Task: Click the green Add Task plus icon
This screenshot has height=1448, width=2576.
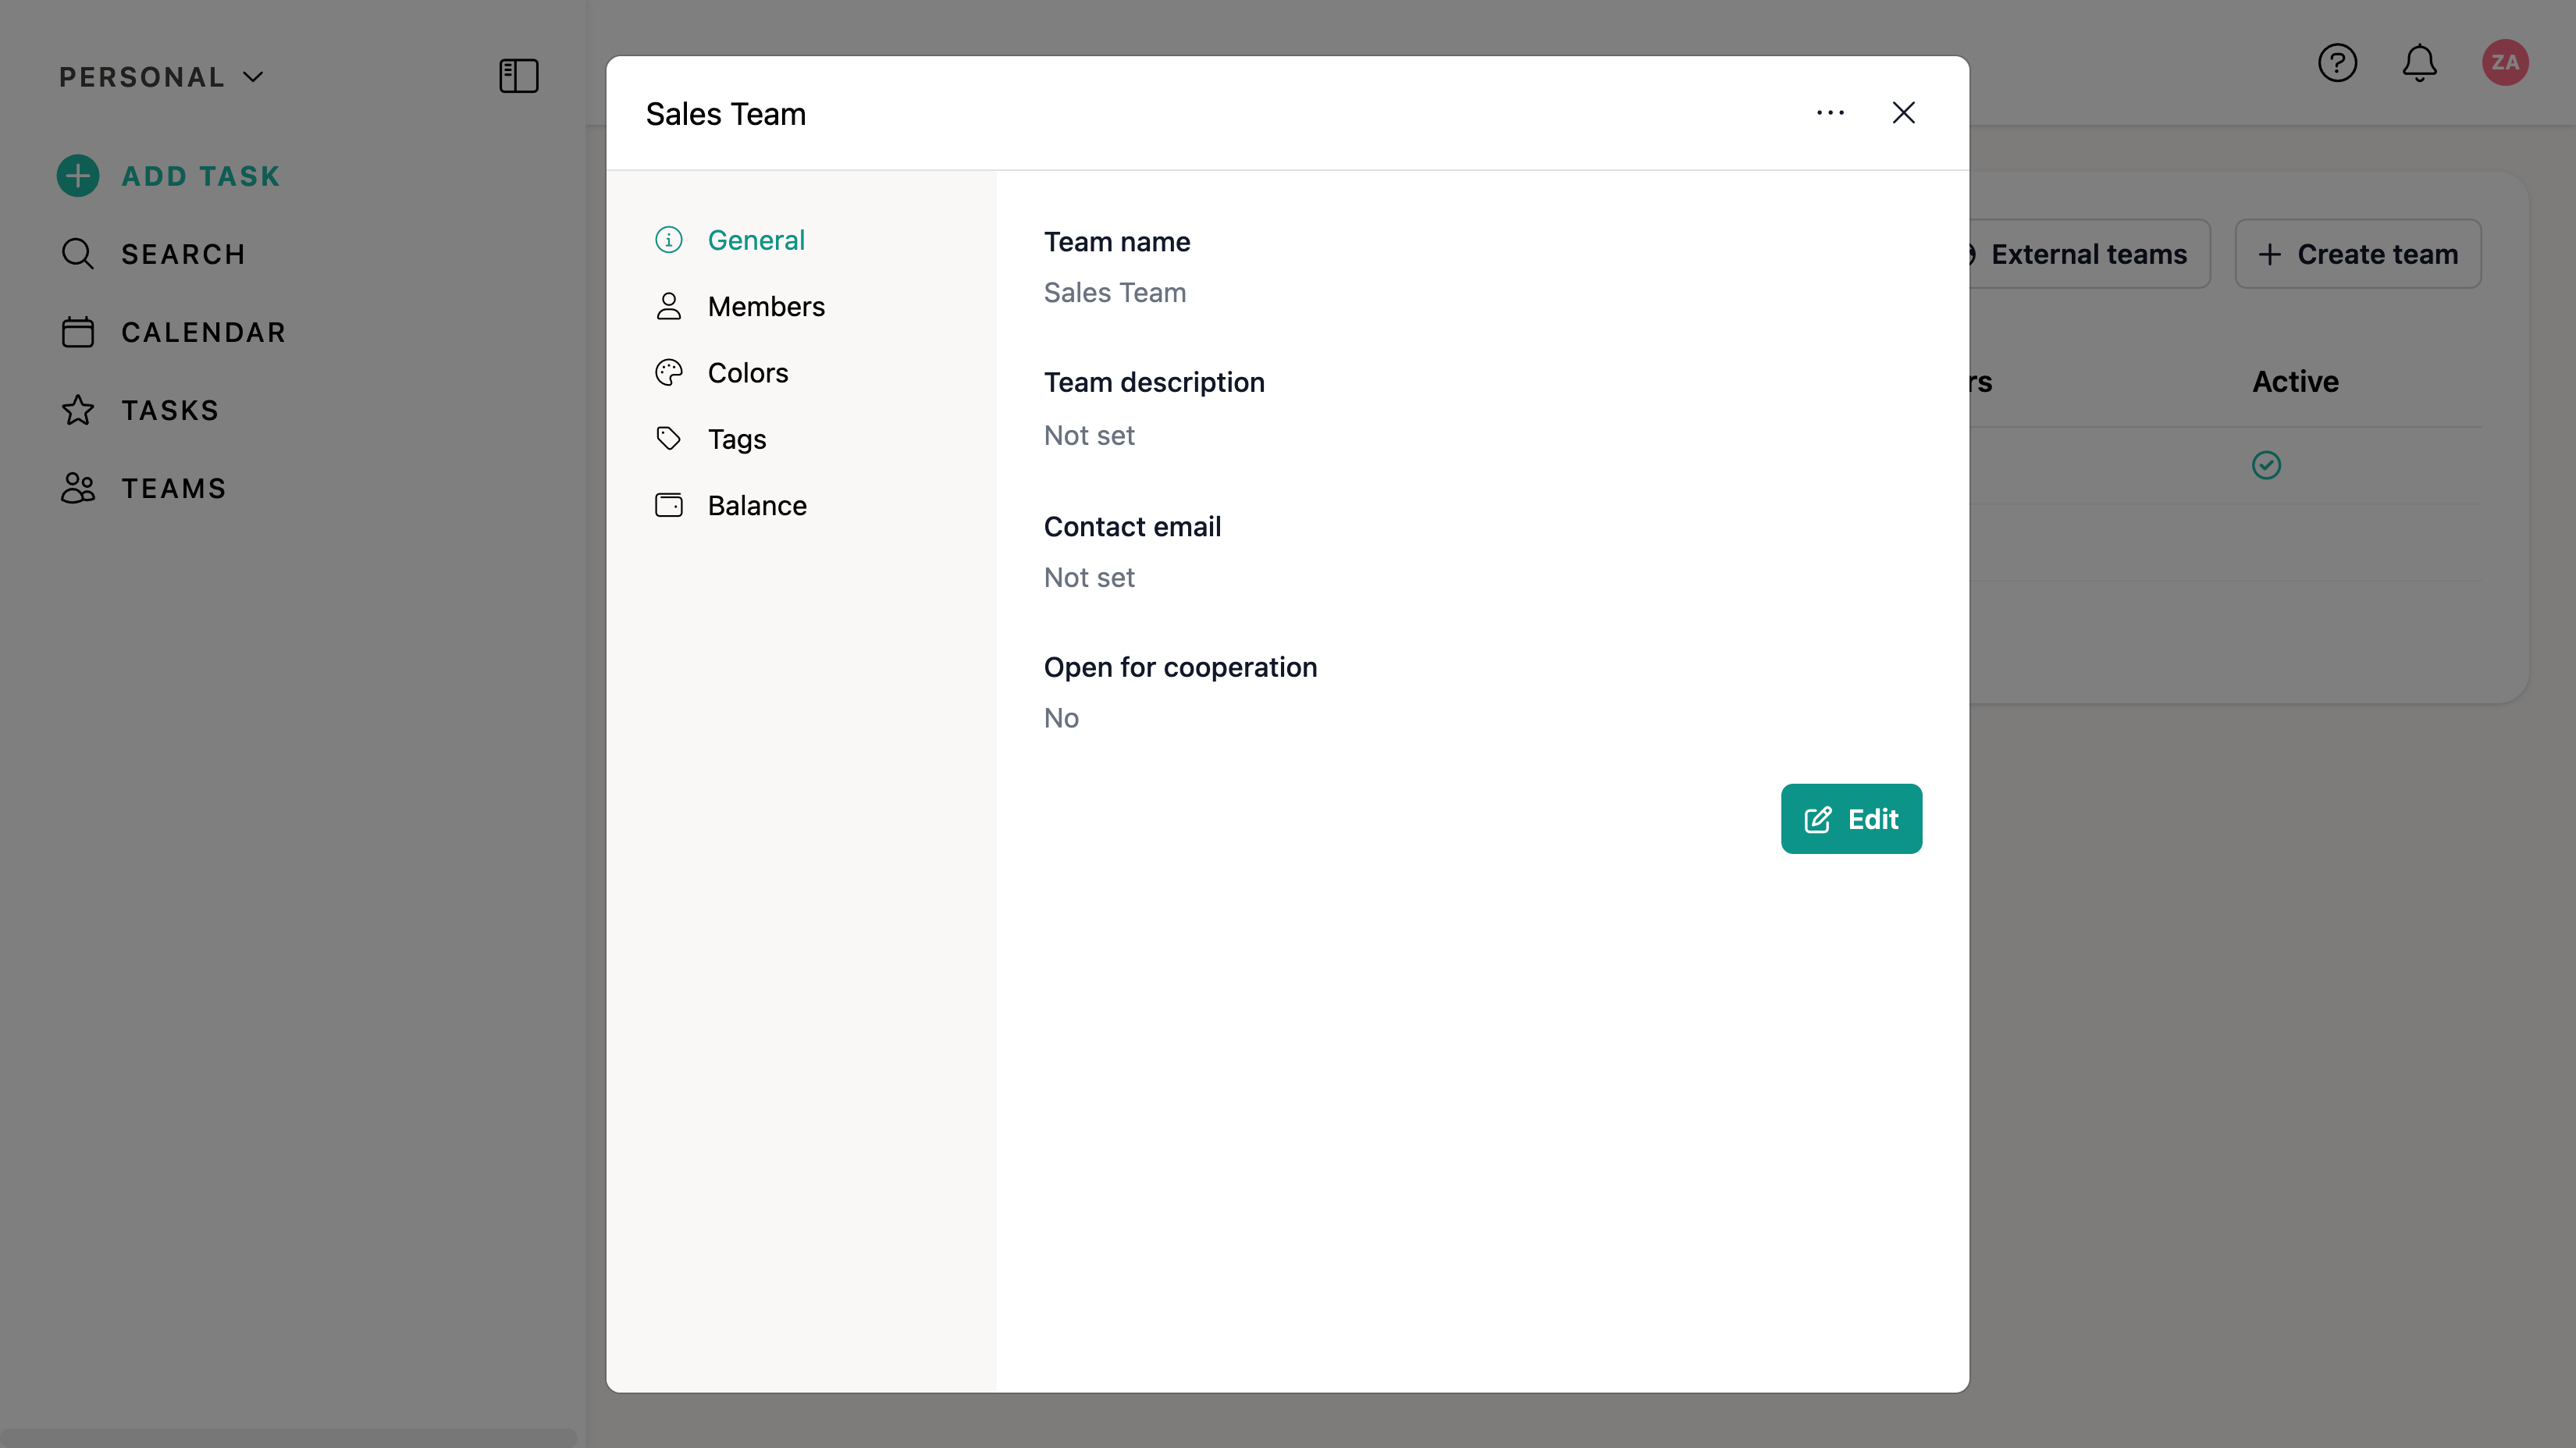Action: coord(78,176)
